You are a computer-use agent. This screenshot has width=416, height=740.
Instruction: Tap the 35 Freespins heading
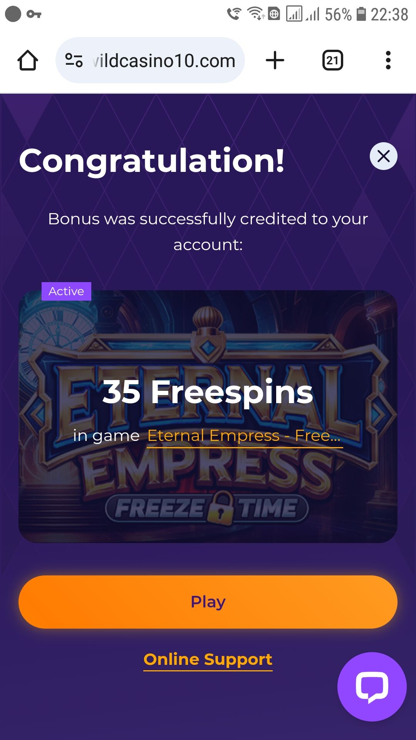click(208, 392)
